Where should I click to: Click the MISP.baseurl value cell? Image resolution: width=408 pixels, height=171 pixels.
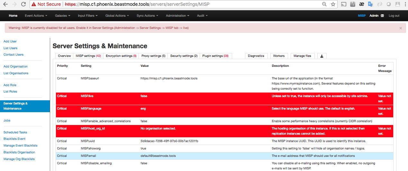[x=169, y=78]
